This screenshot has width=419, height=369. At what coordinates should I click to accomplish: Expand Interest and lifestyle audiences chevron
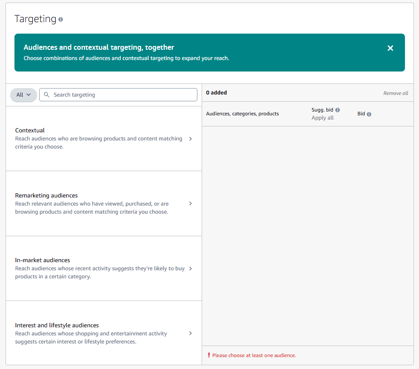click(x=190, y=333)
